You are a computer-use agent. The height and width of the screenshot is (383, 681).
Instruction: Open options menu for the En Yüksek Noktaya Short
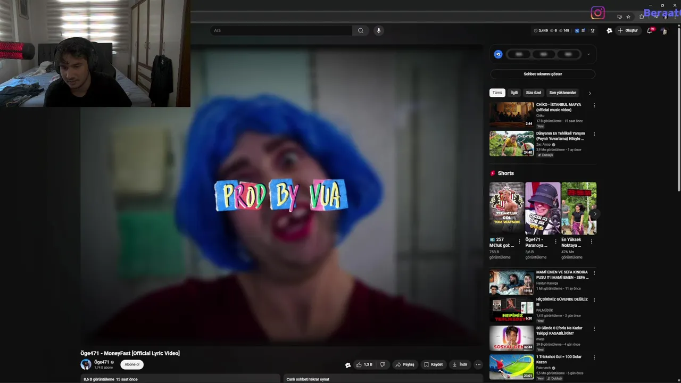coord(591,242)
